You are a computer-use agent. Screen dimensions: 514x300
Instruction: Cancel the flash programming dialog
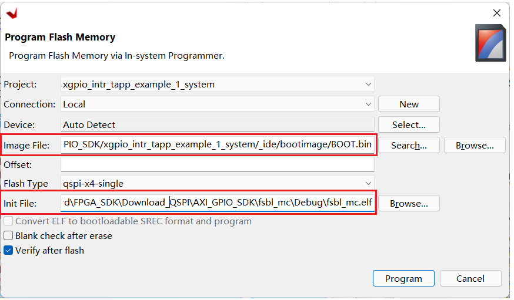pos(470,279)
